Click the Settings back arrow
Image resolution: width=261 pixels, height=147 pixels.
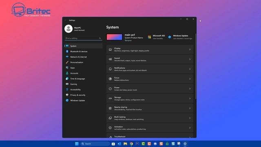pos(65,20)
